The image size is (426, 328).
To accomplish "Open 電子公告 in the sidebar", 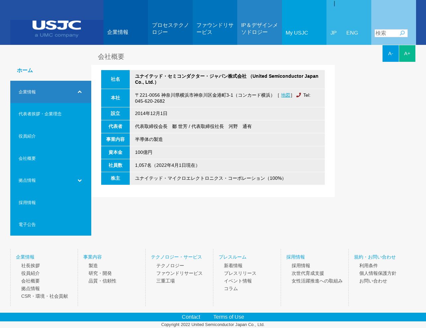I will coord(51,225).
